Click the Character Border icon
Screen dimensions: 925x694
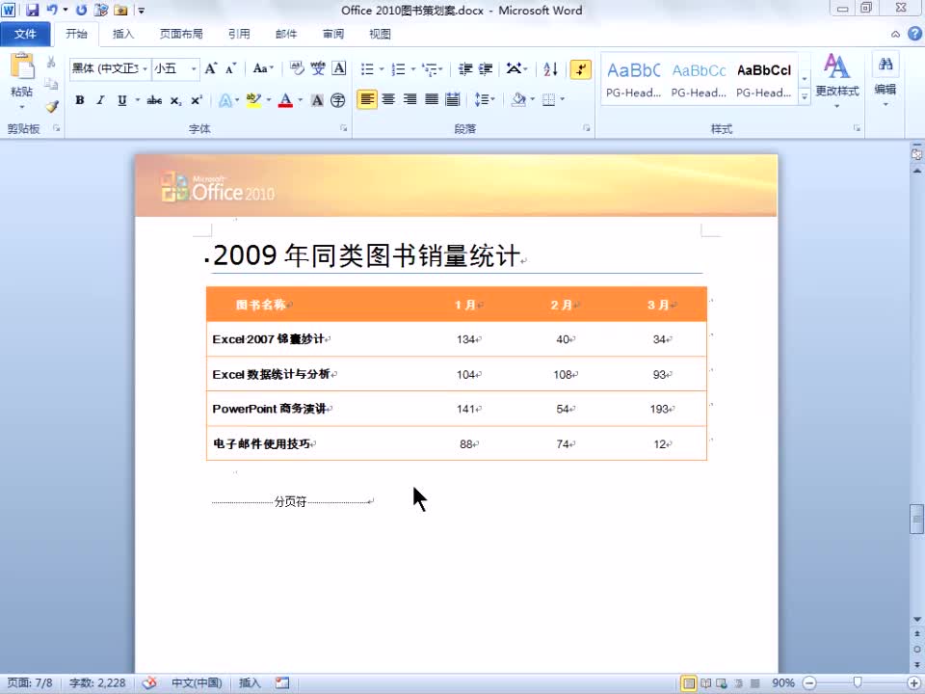(x=338, y=68)
